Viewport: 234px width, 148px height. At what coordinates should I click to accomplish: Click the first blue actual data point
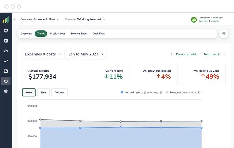[x=40, y=128]
